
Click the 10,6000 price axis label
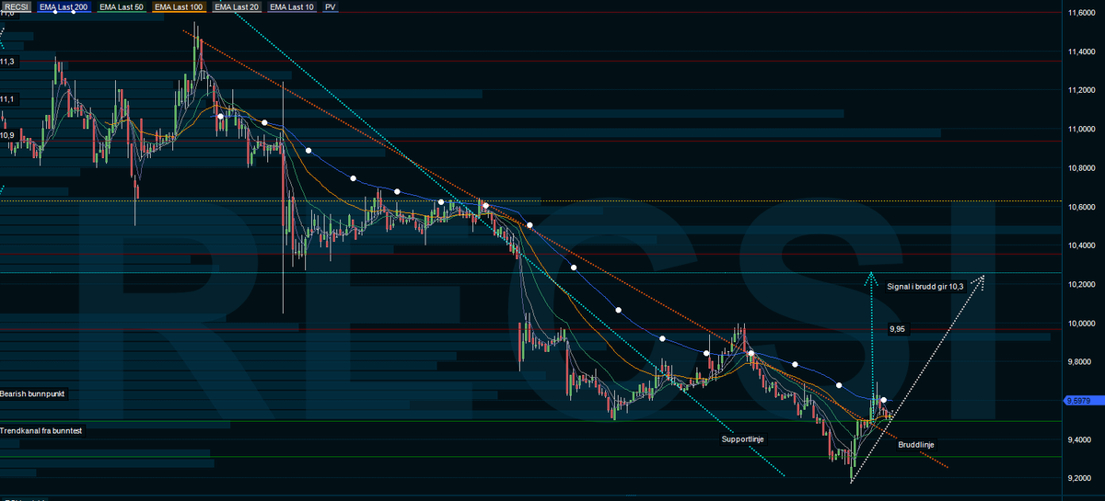tap(1083, 208)
